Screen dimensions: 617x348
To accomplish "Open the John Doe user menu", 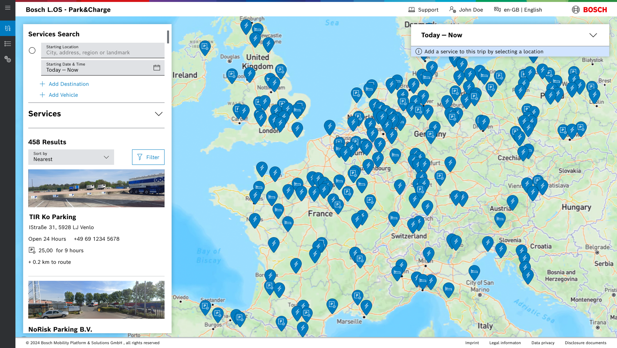I will coord(466,10).
